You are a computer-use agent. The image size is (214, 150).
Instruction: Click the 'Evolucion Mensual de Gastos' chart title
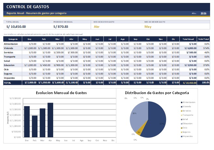pos(61,93)
